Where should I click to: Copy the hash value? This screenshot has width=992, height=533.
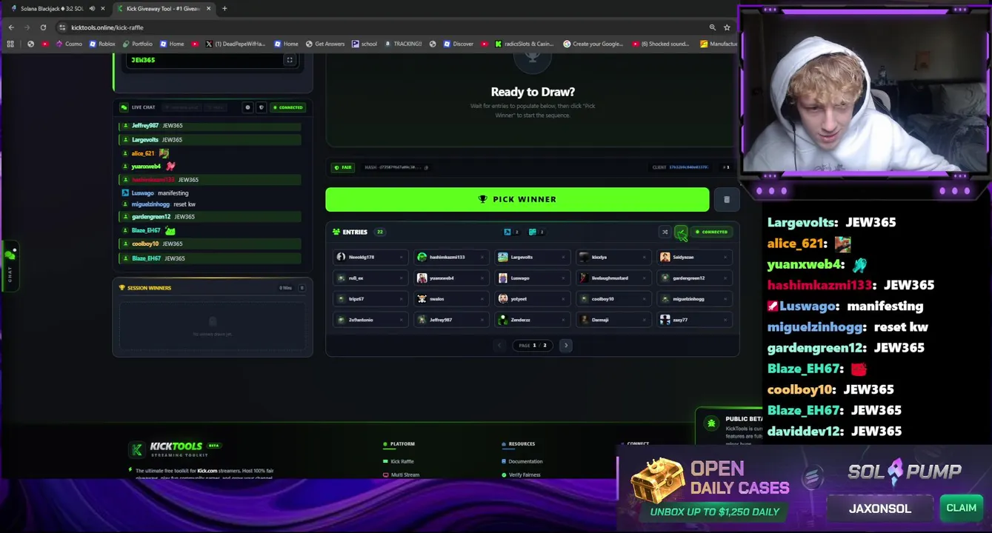(426, 167)
